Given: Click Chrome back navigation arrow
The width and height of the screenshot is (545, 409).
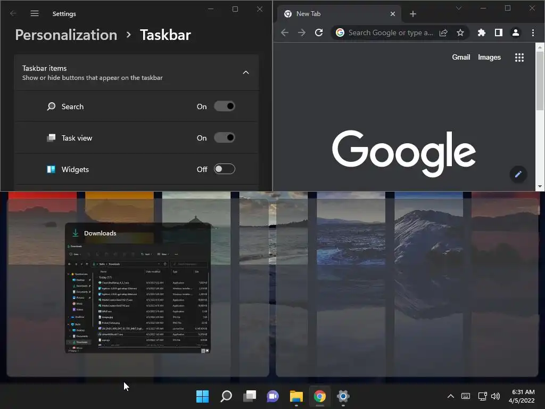Looking at the screenshot, I should [x=285, y=32].
